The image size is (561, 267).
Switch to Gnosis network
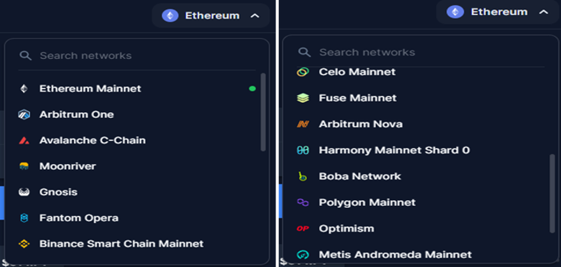tap(58, 192)
